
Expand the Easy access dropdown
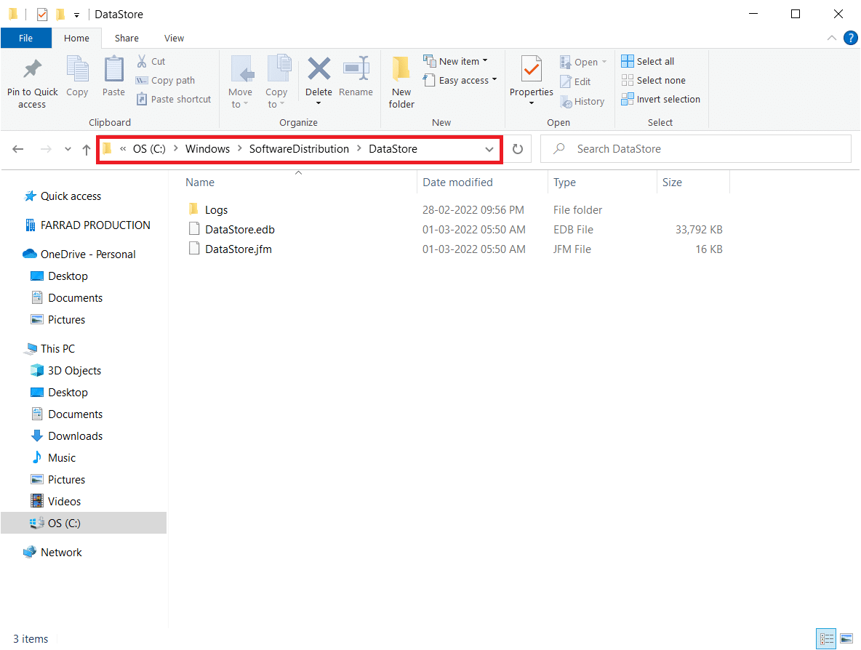[494, 79]
